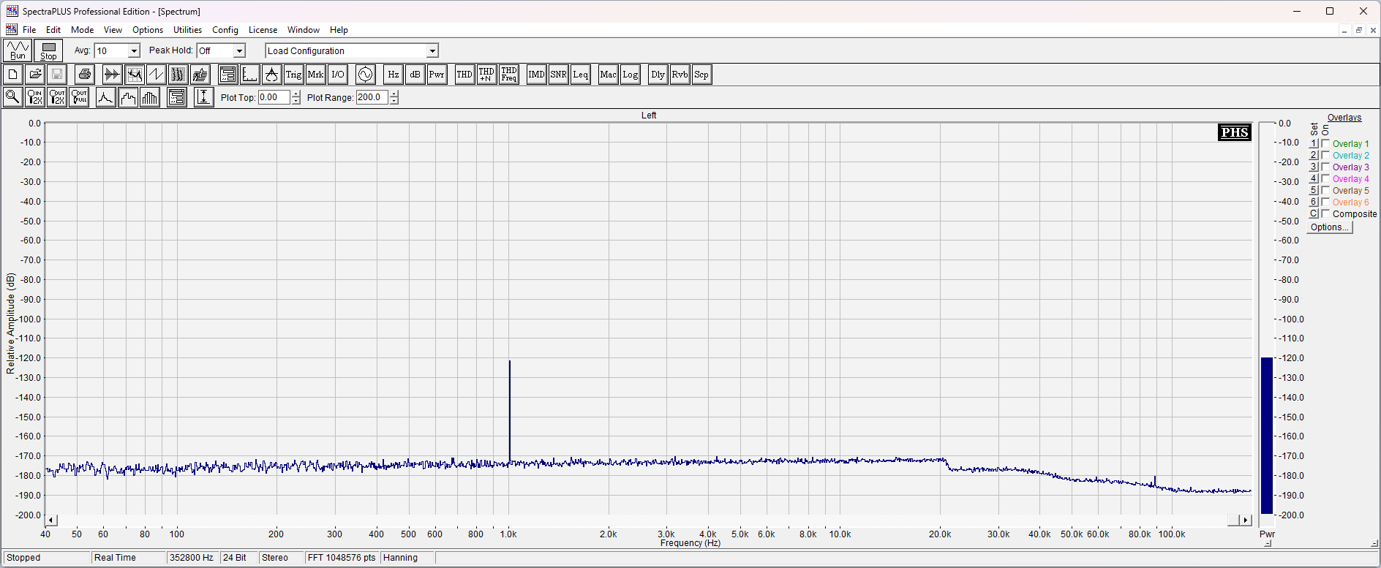Set composite overlay with the 'C' button
This screenshot has width=1381, height=568.
[1314, 213]
